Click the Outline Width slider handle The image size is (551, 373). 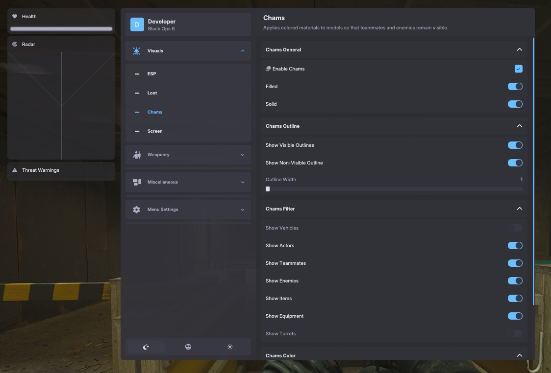[268, 189]
